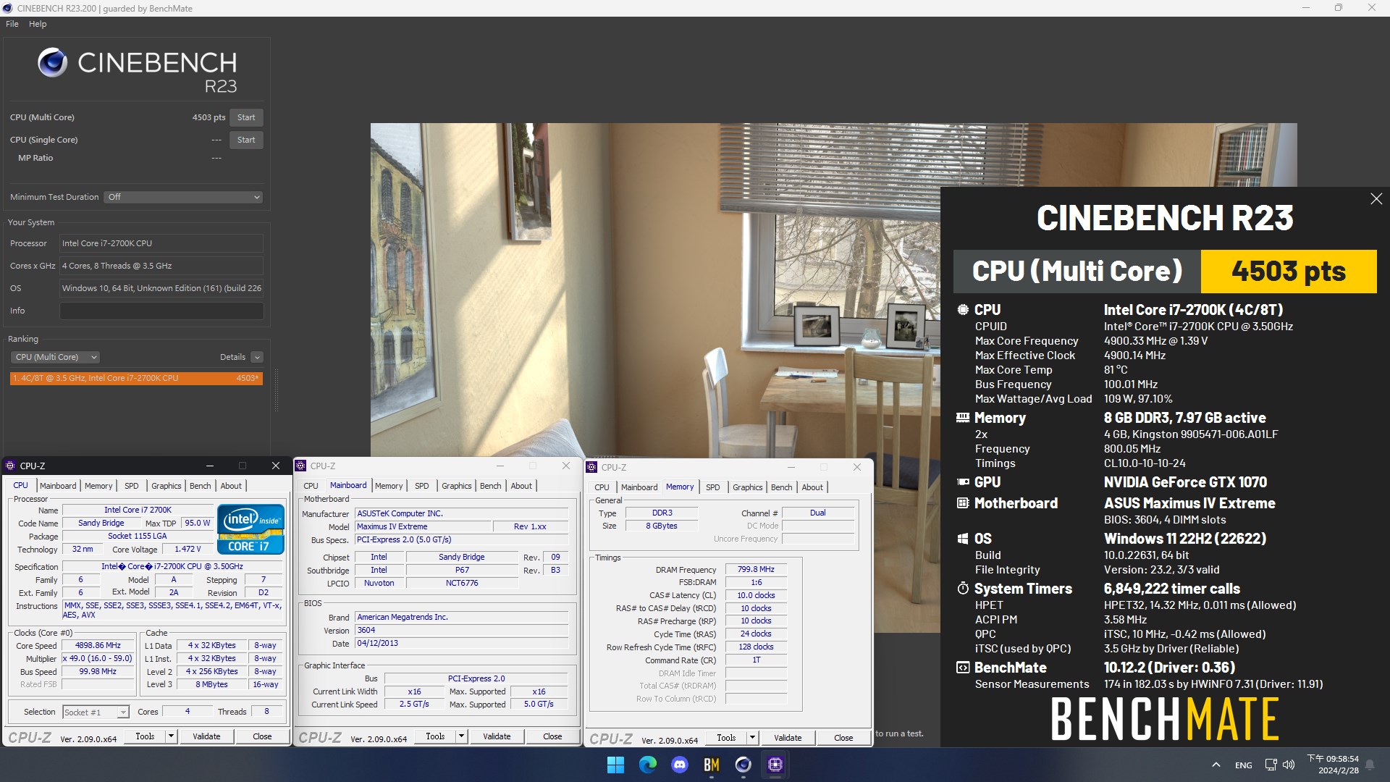Switch to SPD tab in first CPU-Z

click(x=132, y=486)
